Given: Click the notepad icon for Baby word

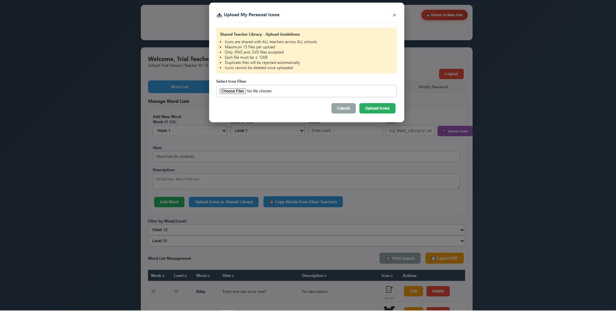Looking at the screenshot, I should [389, 289].
